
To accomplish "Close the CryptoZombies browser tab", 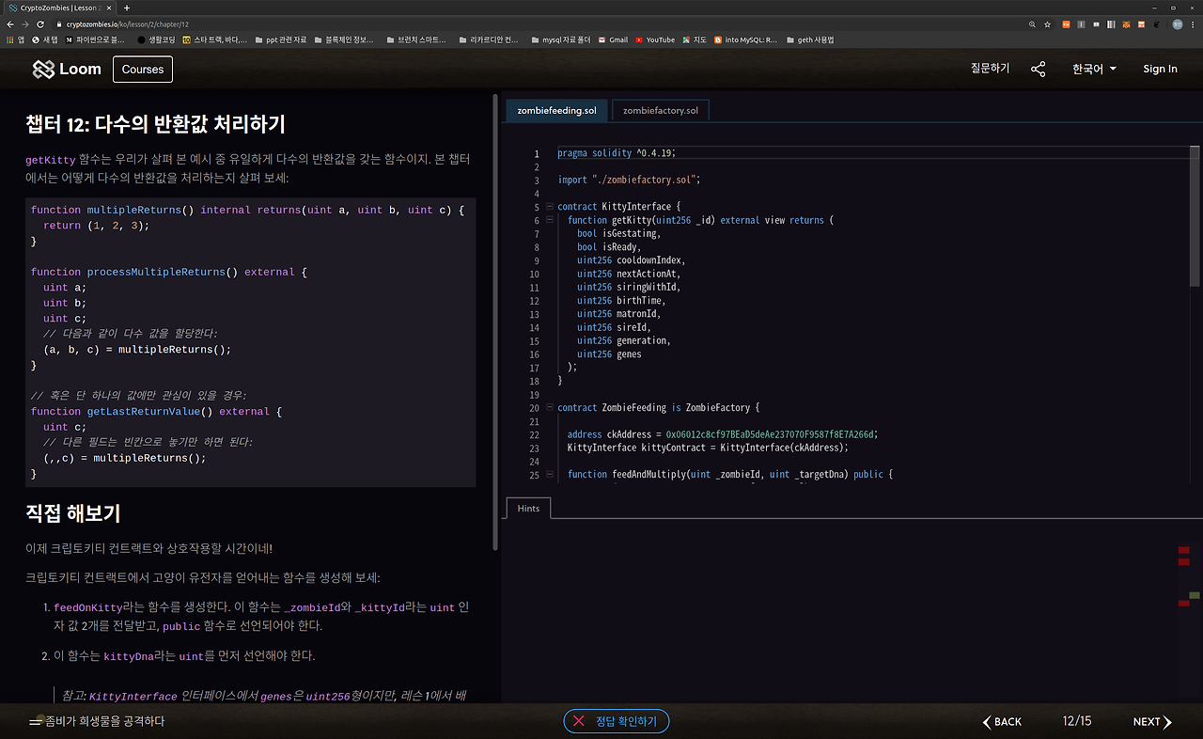I will click(x=110, y=8).
